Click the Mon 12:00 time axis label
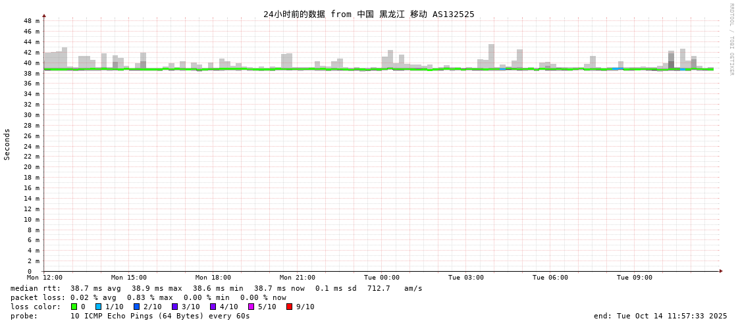 pos(45,278)
